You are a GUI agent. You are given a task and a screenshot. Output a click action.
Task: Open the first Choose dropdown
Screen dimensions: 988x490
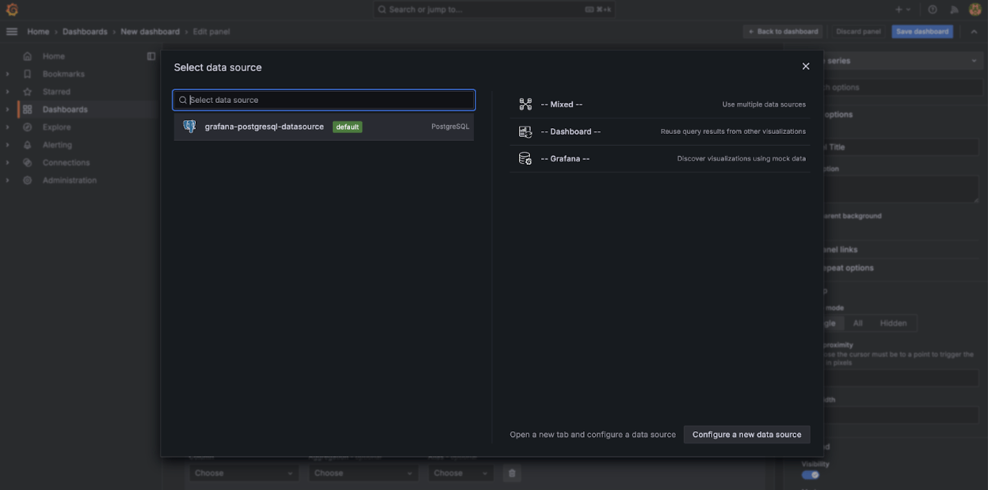click(244, 473)
